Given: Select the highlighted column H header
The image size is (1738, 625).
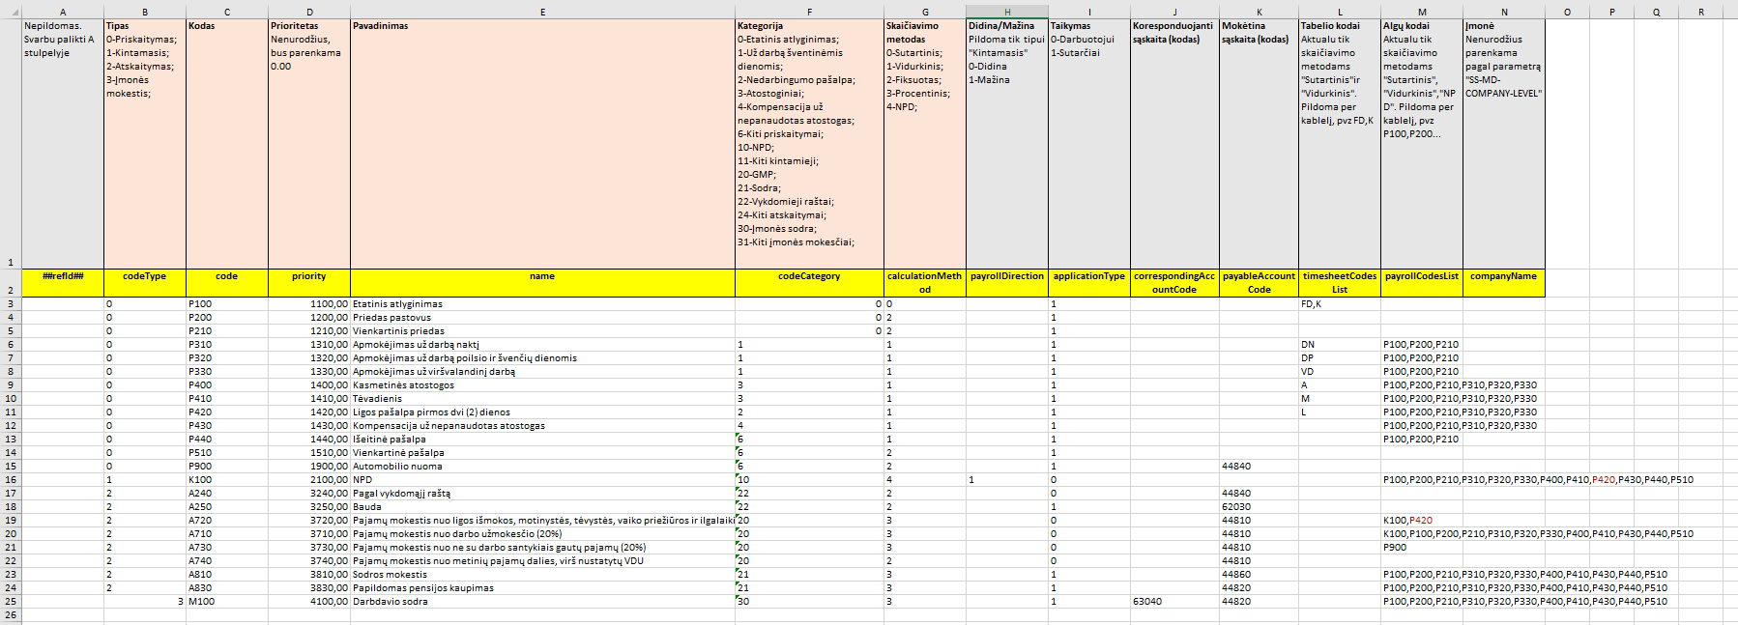Looking at the screenshot, I should pos(1006,12).
